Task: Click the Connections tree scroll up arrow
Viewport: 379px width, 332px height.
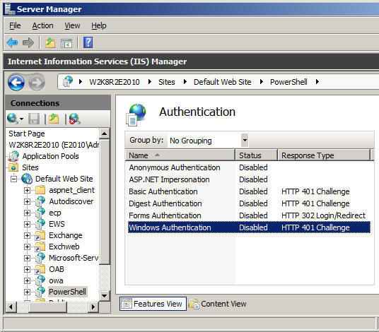Action: 105,134
